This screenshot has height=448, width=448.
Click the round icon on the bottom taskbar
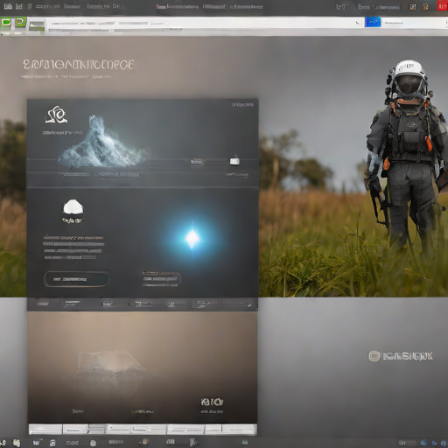(93, 443)
